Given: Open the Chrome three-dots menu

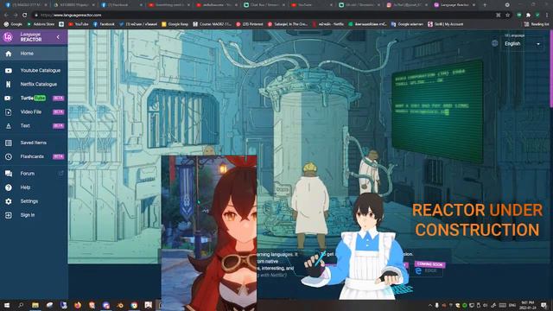Looking at the screenshot, I should (547, 16).
